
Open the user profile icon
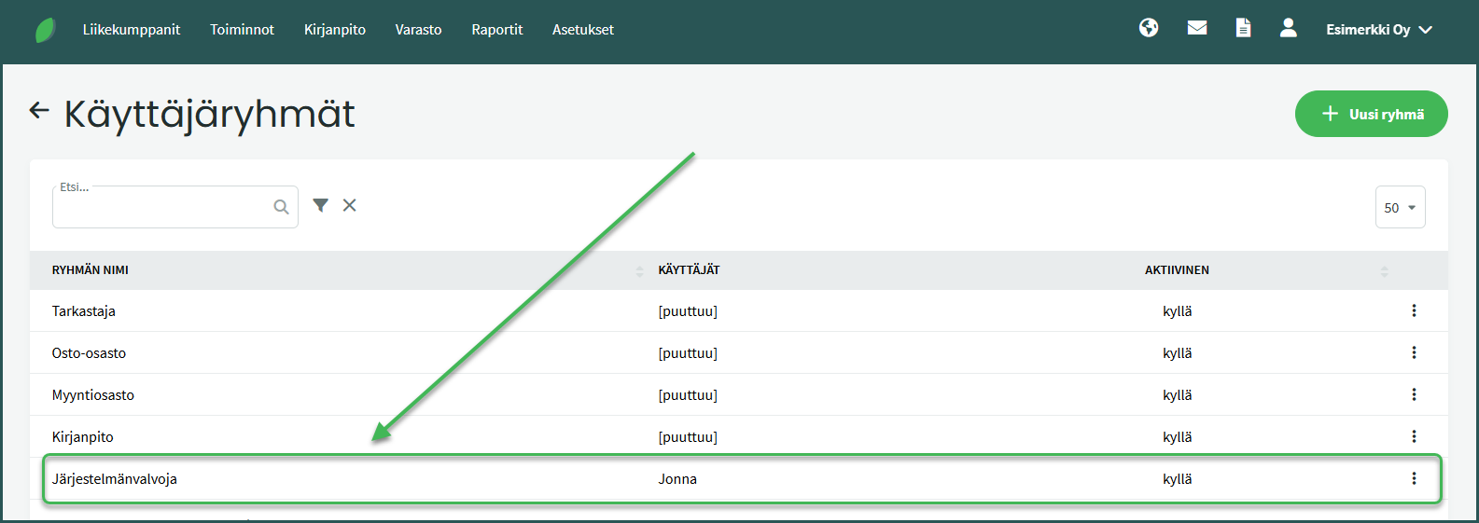coord(1288,28)
